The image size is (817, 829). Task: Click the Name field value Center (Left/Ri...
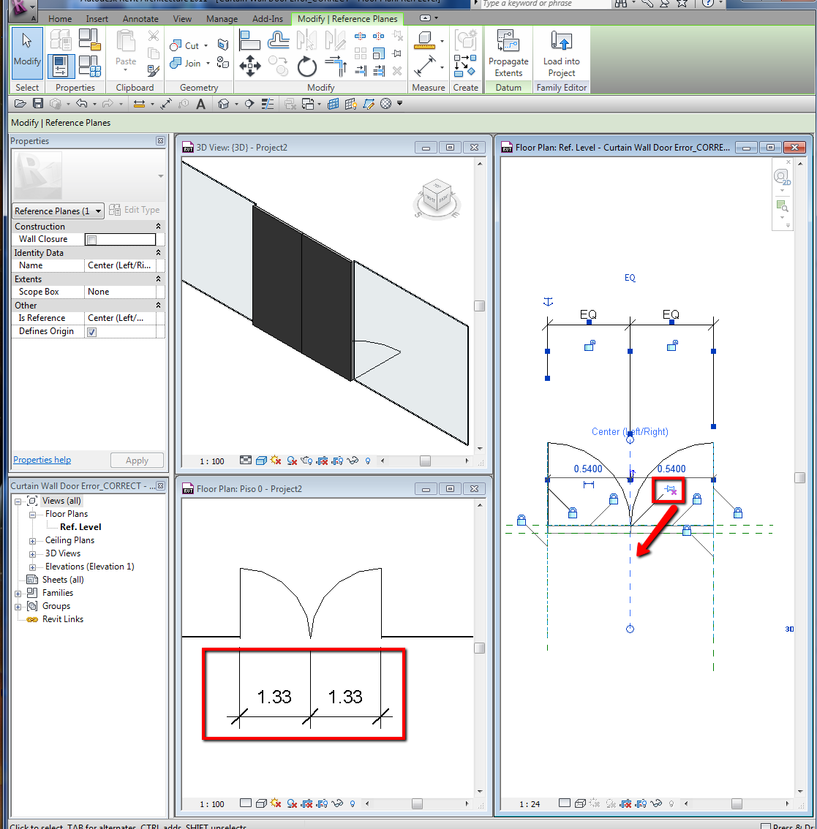click(120, 265)
